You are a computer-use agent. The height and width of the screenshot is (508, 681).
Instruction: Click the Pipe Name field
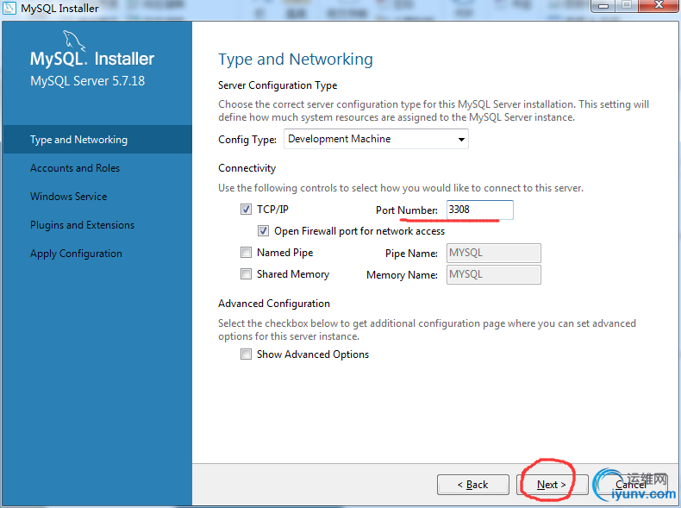[494, 253]
